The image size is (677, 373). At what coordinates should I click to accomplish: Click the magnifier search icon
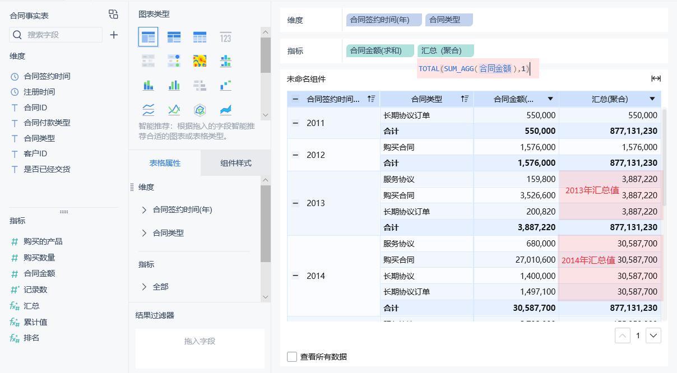point(17,35)
